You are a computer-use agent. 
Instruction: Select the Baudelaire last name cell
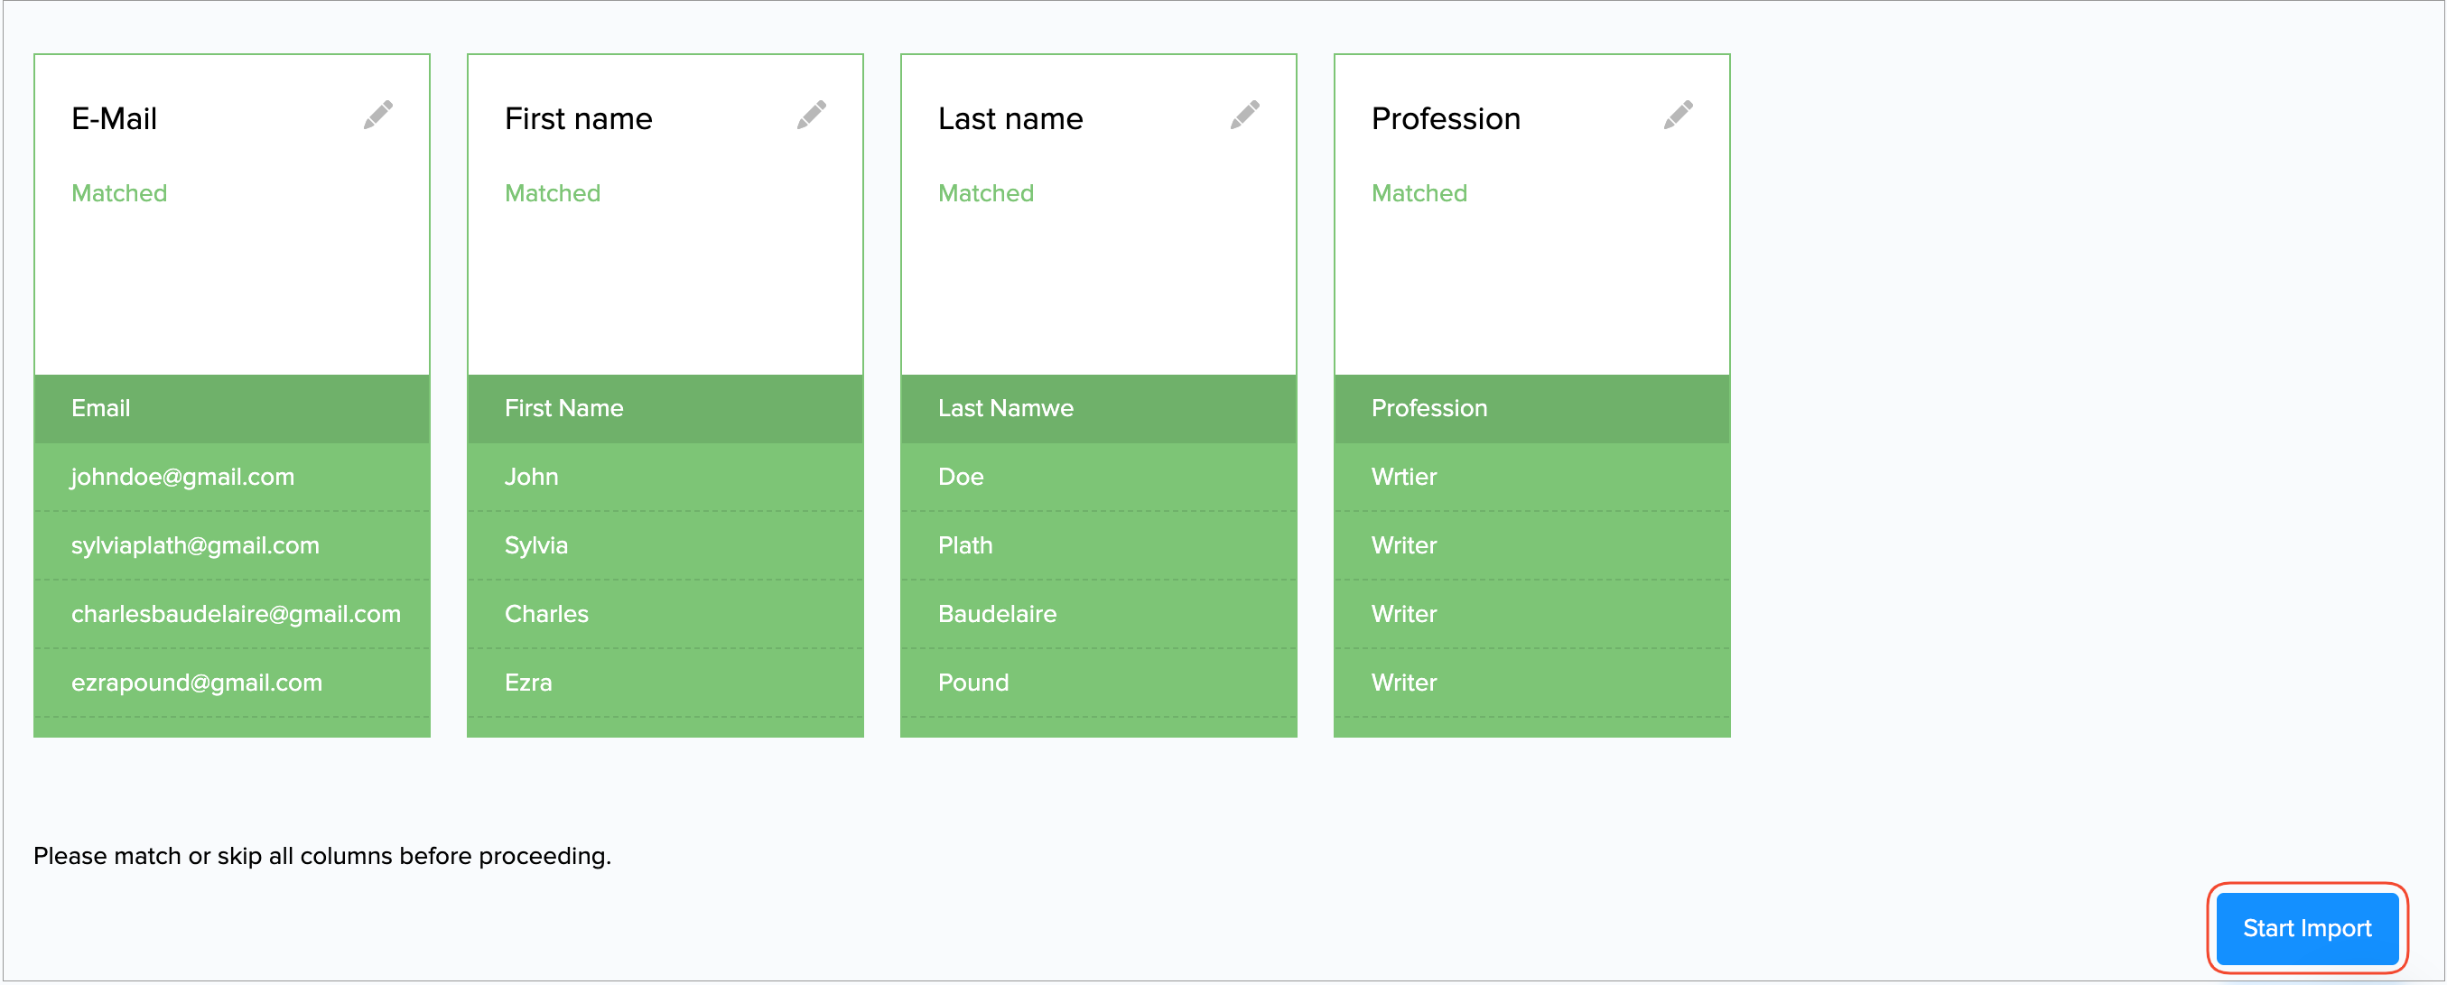coord(997,614)
